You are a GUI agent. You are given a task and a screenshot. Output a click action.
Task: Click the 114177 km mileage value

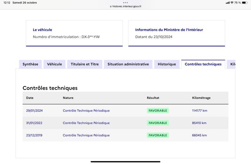[200, 111]
